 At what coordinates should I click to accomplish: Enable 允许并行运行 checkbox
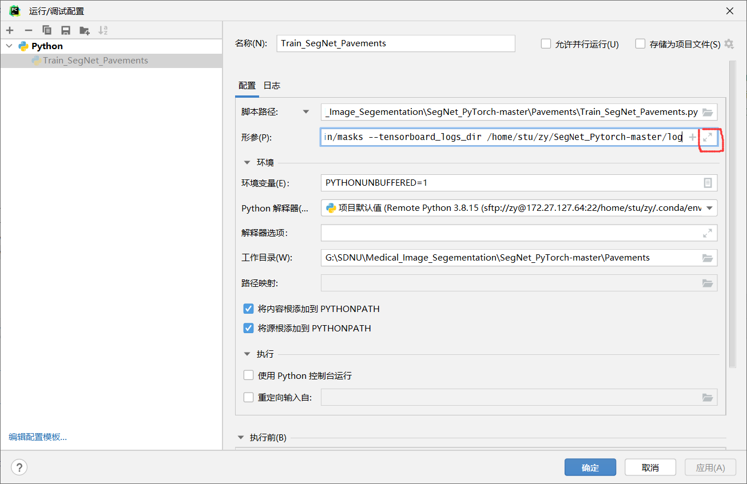[x=546, y=44]
